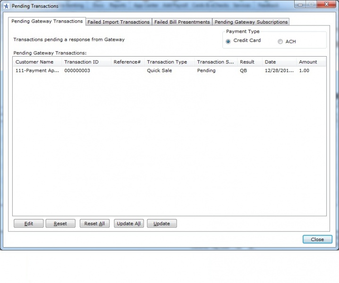Screen dimensions: 339x283
Task: Sort by Amount column header
Action: coord(311,62)
